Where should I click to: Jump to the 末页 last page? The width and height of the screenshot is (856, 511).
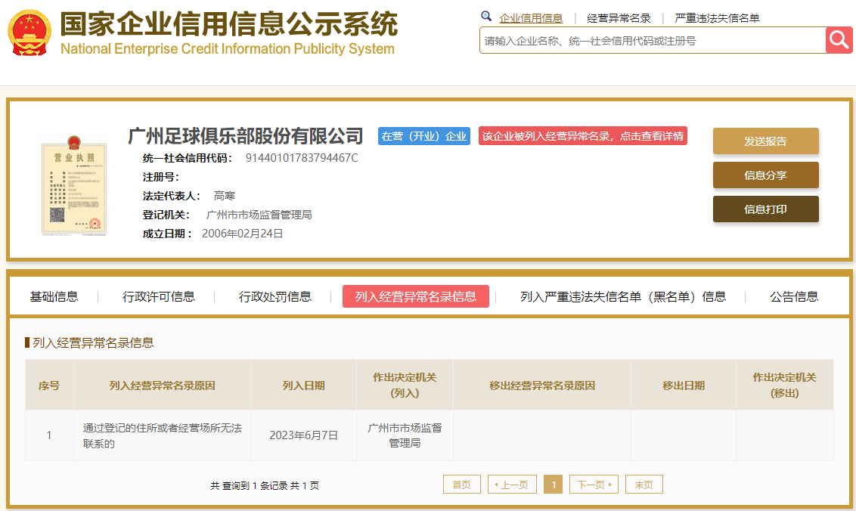pos(644,485)
